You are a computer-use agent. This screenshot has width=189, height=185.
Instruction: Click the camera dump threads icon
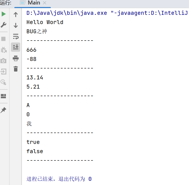pyautogui.click(x=3, y=61)
